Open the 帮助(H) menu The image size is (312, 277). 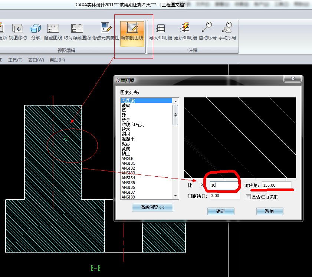point(57,60)
